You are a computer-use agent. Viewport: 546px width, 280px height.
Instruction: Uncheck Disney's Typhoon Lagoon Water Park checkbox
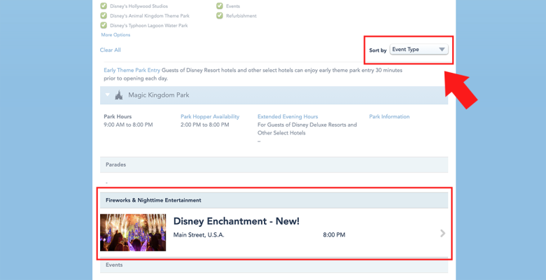(x=104, y=25)
